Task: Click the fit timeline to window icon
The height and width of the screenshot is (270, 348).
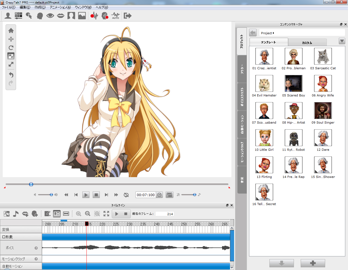Action: click(106, 214)
